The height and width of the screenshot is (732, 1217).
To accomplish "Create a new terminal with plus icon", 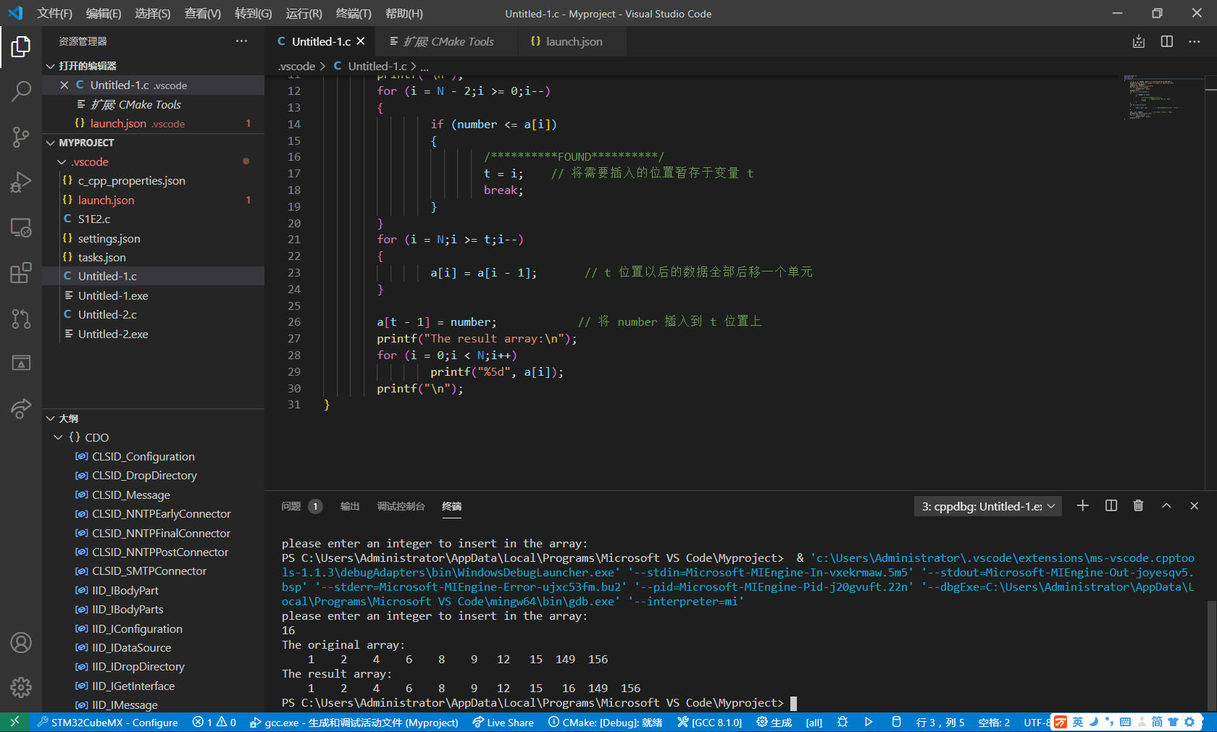I will click(x=1082, y=506).
